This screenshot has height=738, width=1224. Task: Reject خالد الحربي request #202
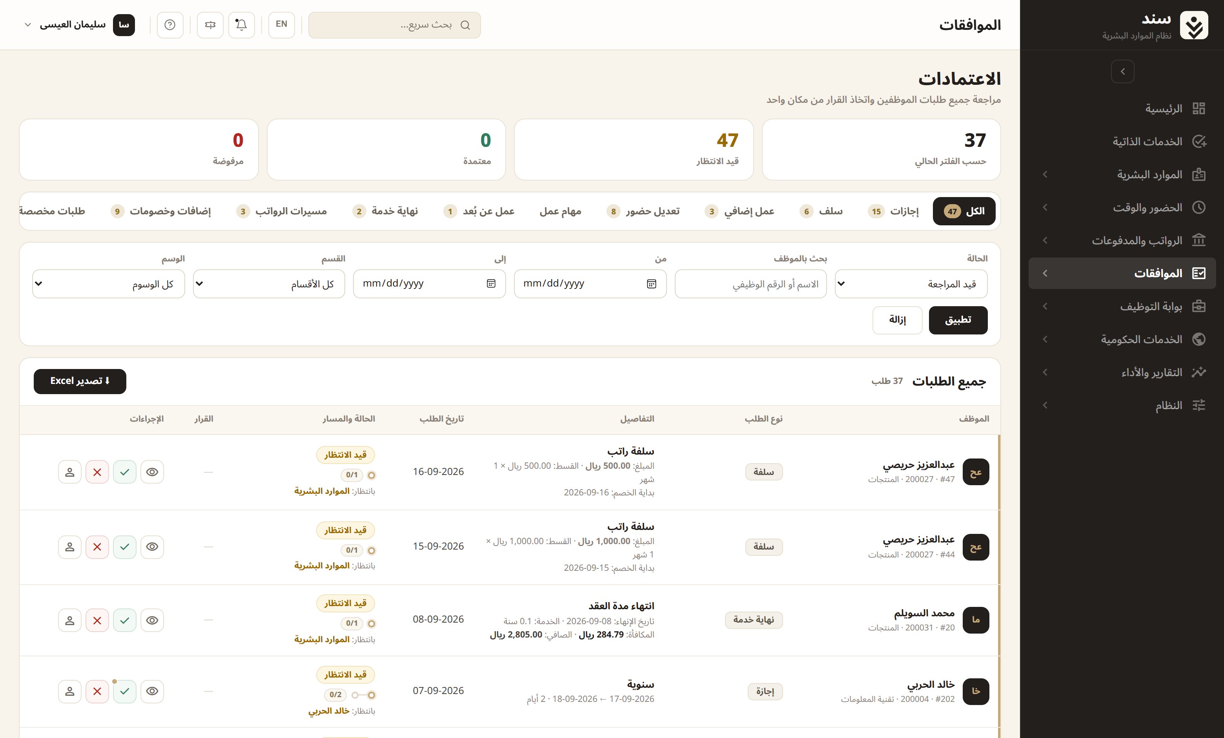pos(97,691)
